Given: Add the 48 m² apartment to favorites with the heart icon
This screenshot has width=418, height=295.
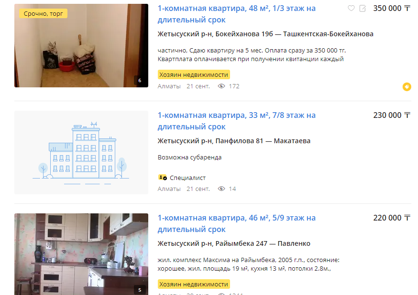Looking at the screenshot, I should [x=351, y=9].
